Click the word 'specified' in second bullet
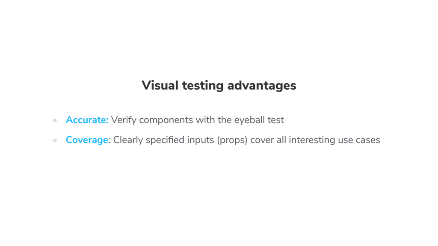The height and width of the screenshot is (246, 438). (x=165, y=140)
